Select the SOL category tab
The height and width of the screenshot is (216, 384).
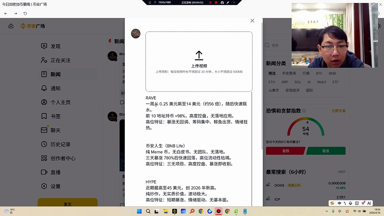[x=298, y=82]
